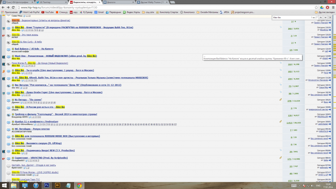
Task: Reload the hip-hop.ru page
Action: point(13,7)
